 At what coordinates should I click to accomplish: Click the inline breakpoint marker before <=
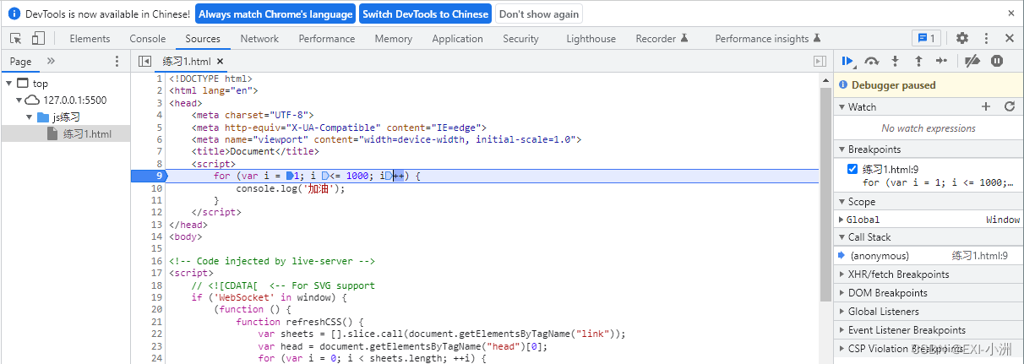click(325, 176)
